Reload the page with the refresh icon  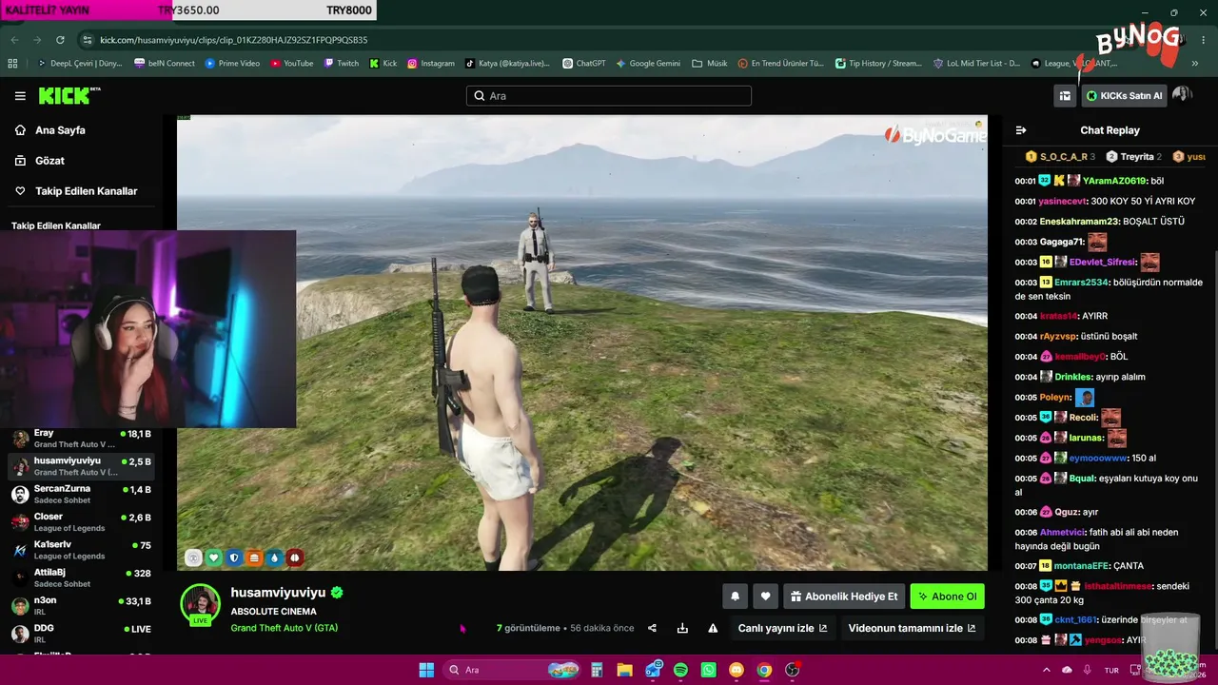pyautogui.click(x=60, y=40)
